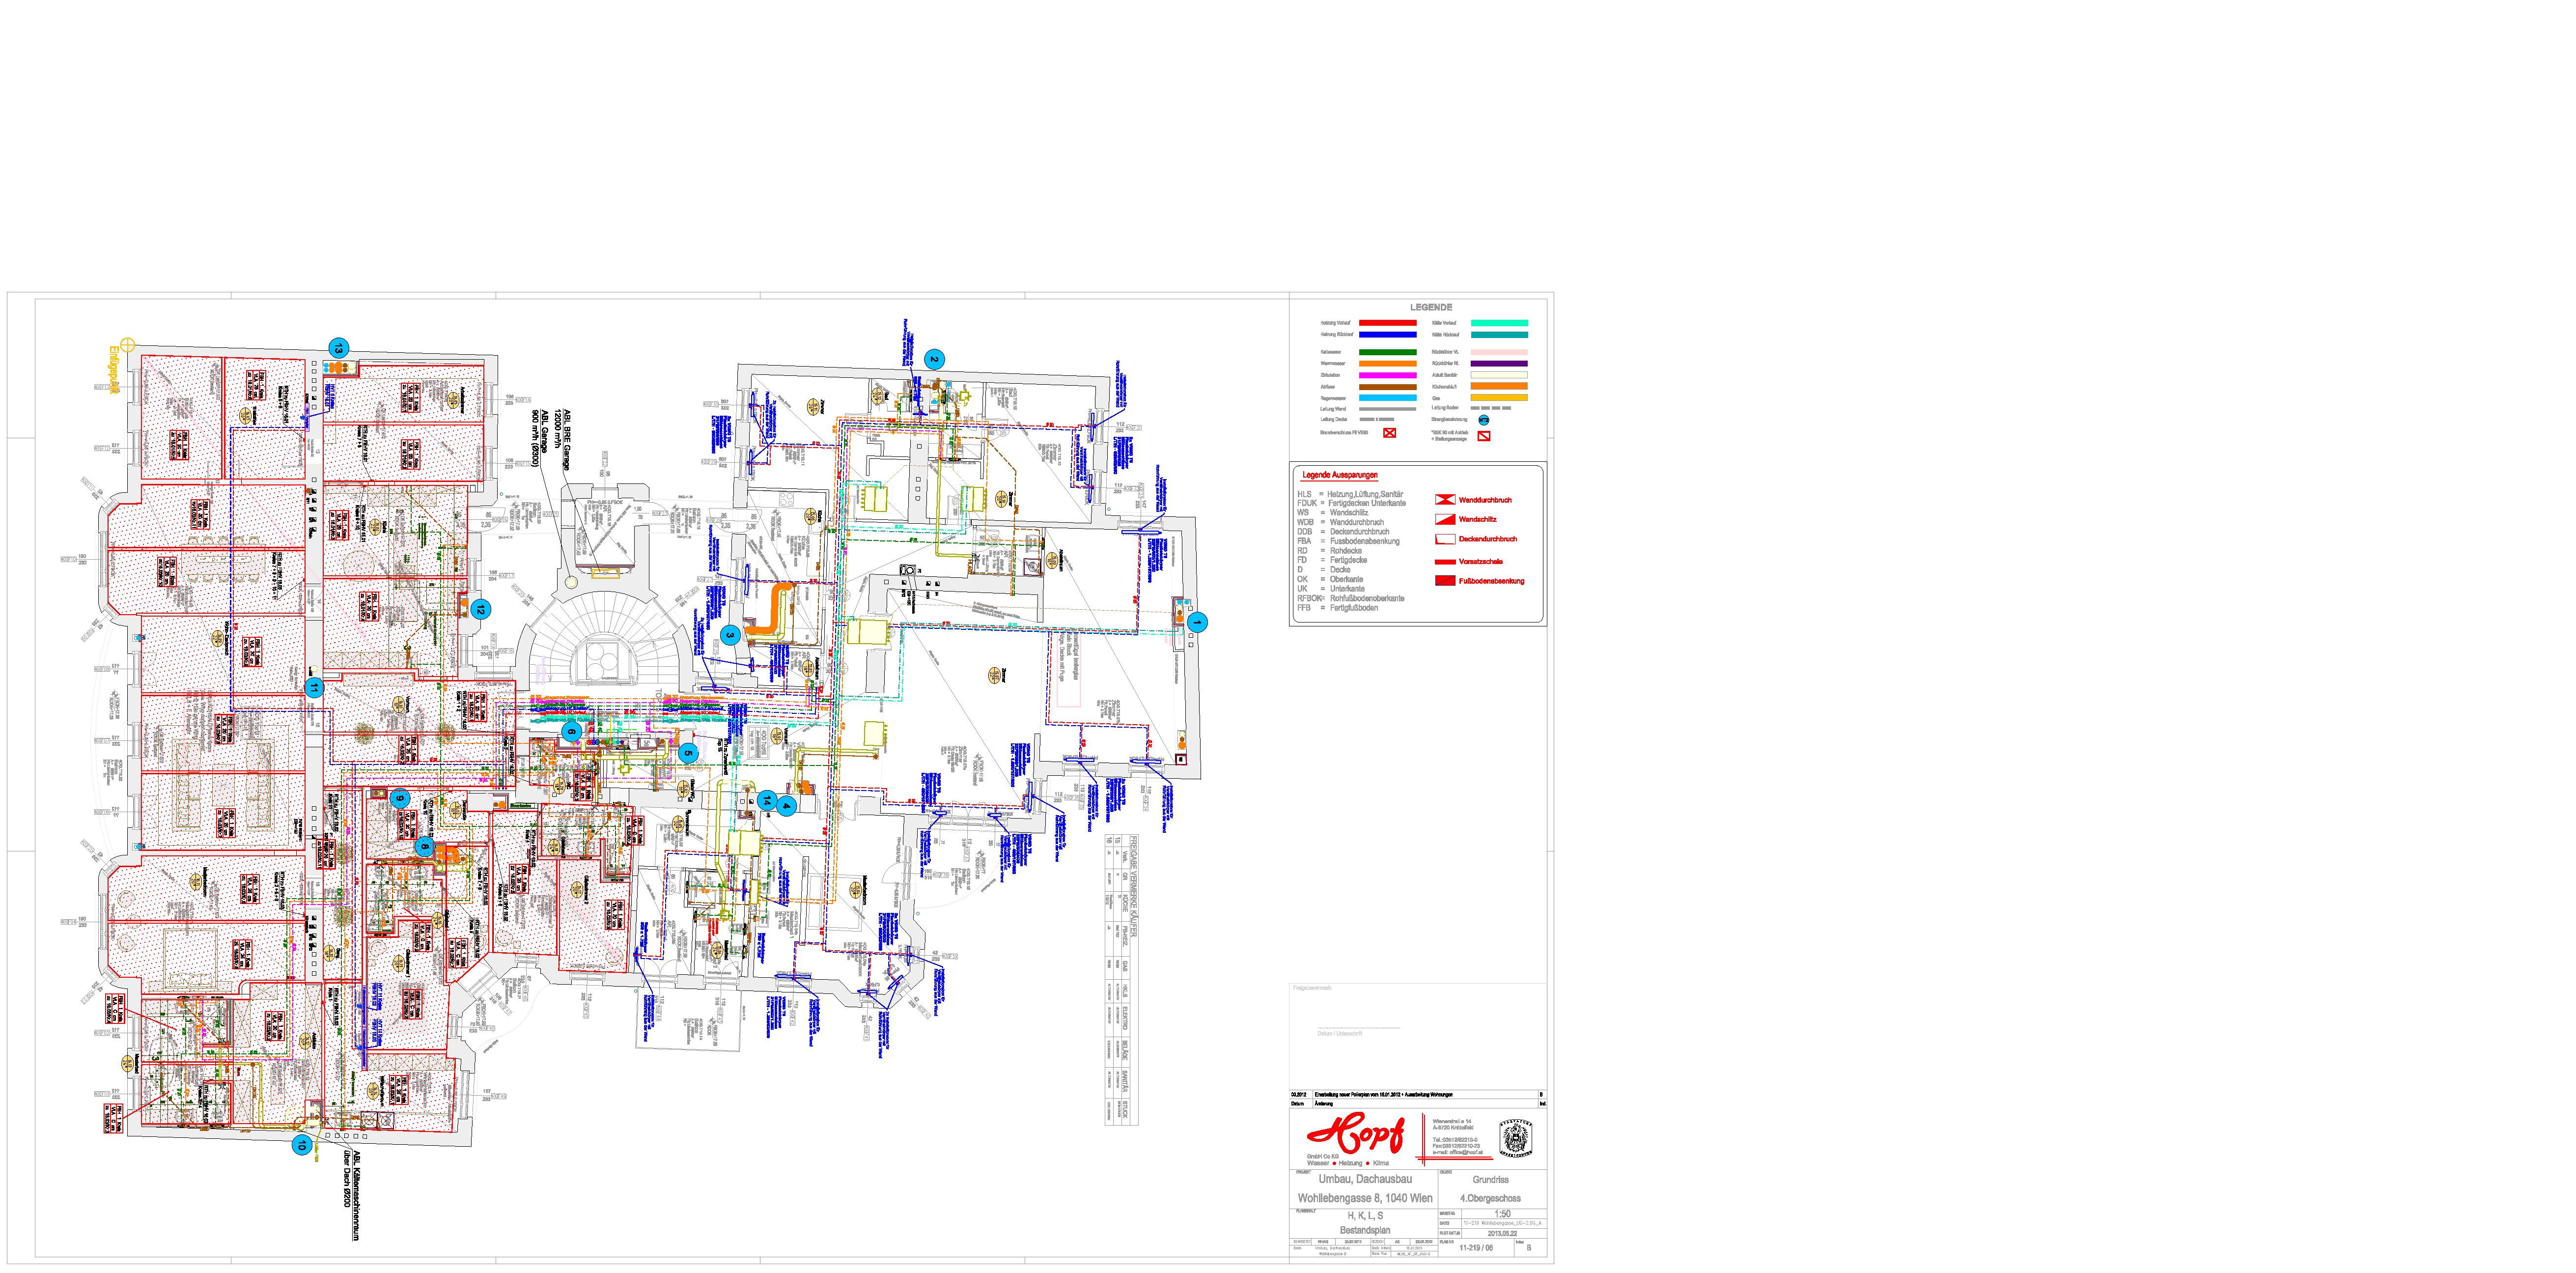Click the Brandverschluss FII VE90 legend symbol

click(x=1389, y=433)
